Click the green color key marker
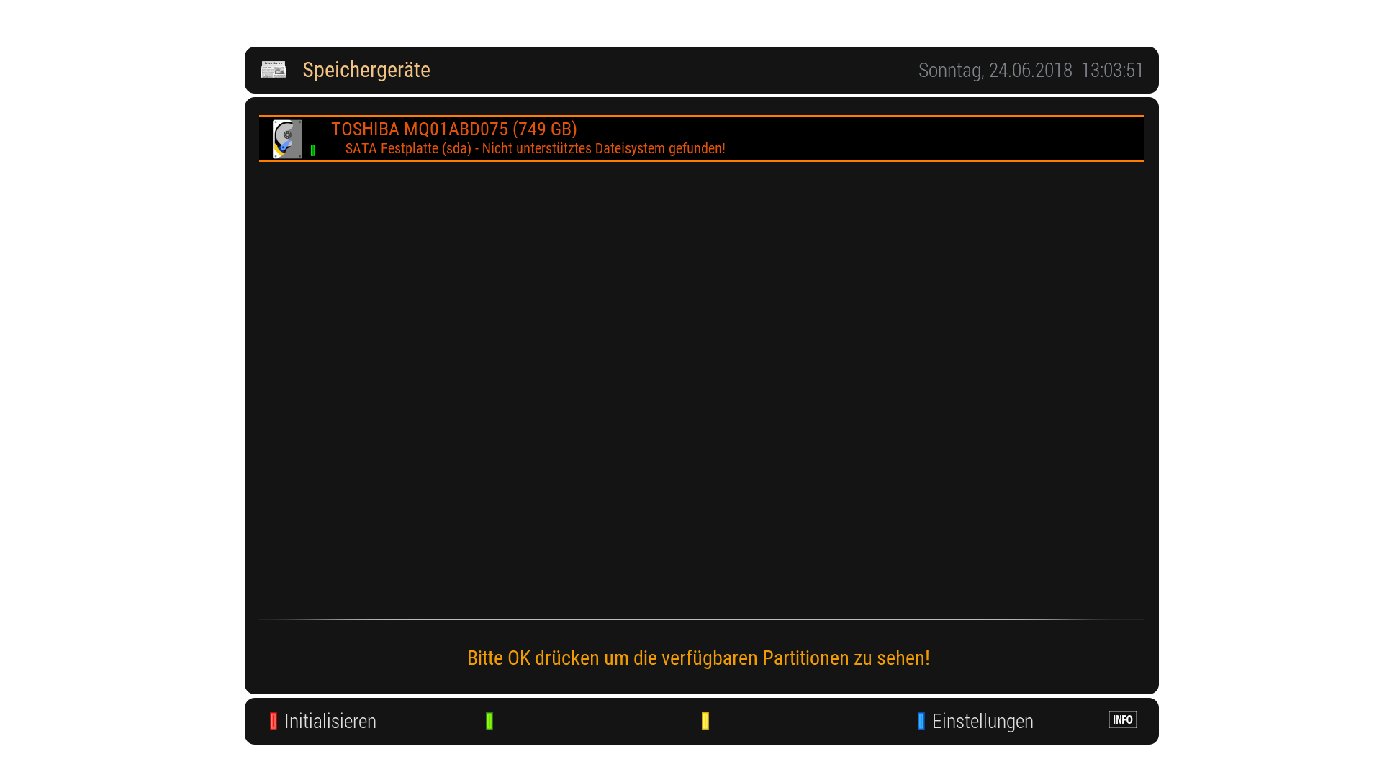Image resolution: width=1382 pixels, height=777 pixels. tap(489, 721)
